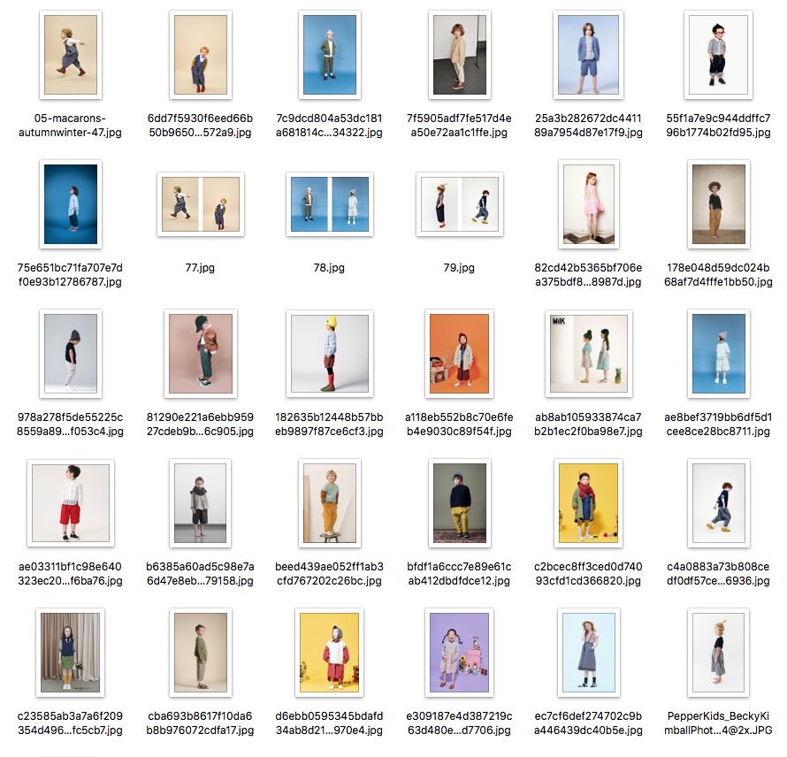
Task: Select thumbnail of file starting 82cd42b5365bf706e
Action: pos(588,204)
